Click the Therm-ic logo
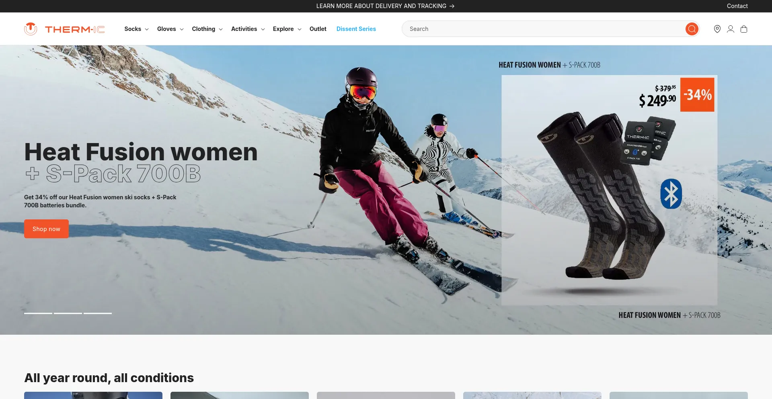Screen dimensions: 772x399 click(x=64, y=29)
